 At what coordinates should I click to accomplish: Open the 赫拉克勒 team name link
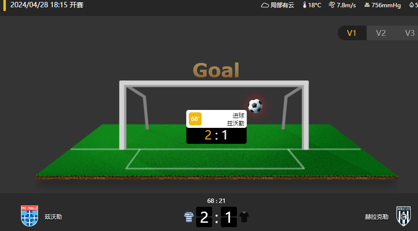click(377, 217)
